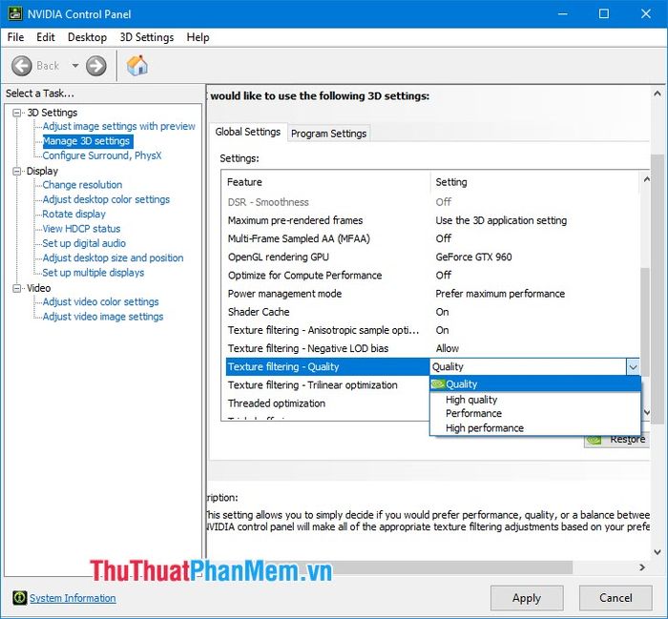Collapse the Display tree node
Image resolution: width=668 pixels, height=619 pixels.
click(16, 171)
